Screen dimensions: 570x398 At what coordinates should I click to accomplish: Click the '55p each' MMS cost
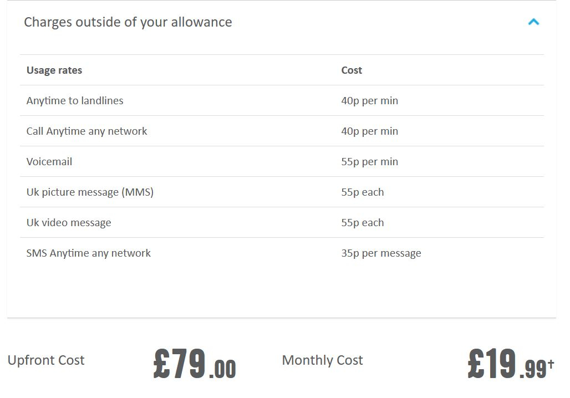coord(363,192)
